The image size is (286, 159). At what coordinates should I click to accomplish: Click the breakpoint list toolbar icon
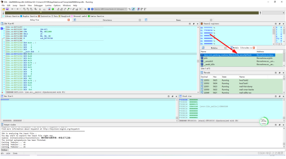(139, 9)
